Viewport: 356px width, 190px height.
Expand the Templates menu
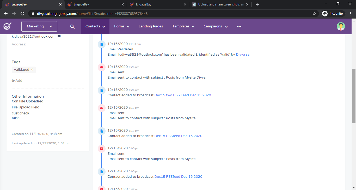coord(183,26)
